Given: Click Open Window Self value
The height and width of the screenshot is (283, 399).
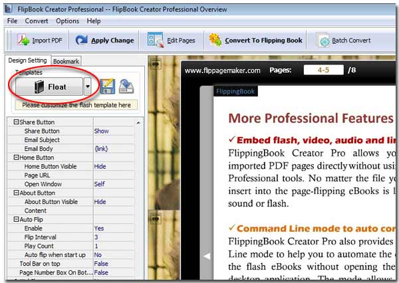Looking at the screenshot, I should 99,184.
